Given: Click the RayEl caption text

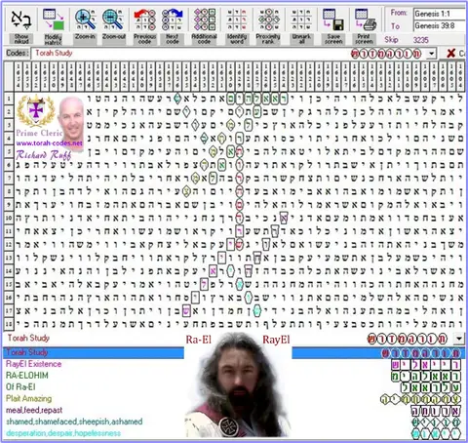Looking at the screenshot, I should pyautogui.click(x=276, y=340).
